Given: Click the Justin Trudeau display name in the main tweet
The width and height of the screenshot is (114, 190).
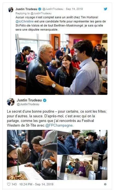Looking at the screenshot, I should click(29, 100).
